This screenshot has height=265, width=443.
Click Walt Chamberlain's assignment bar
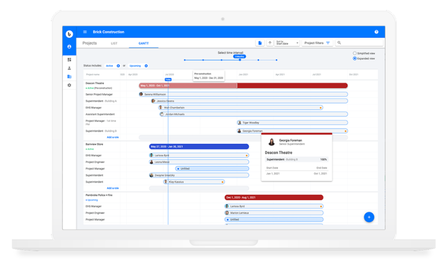point(241,108)
